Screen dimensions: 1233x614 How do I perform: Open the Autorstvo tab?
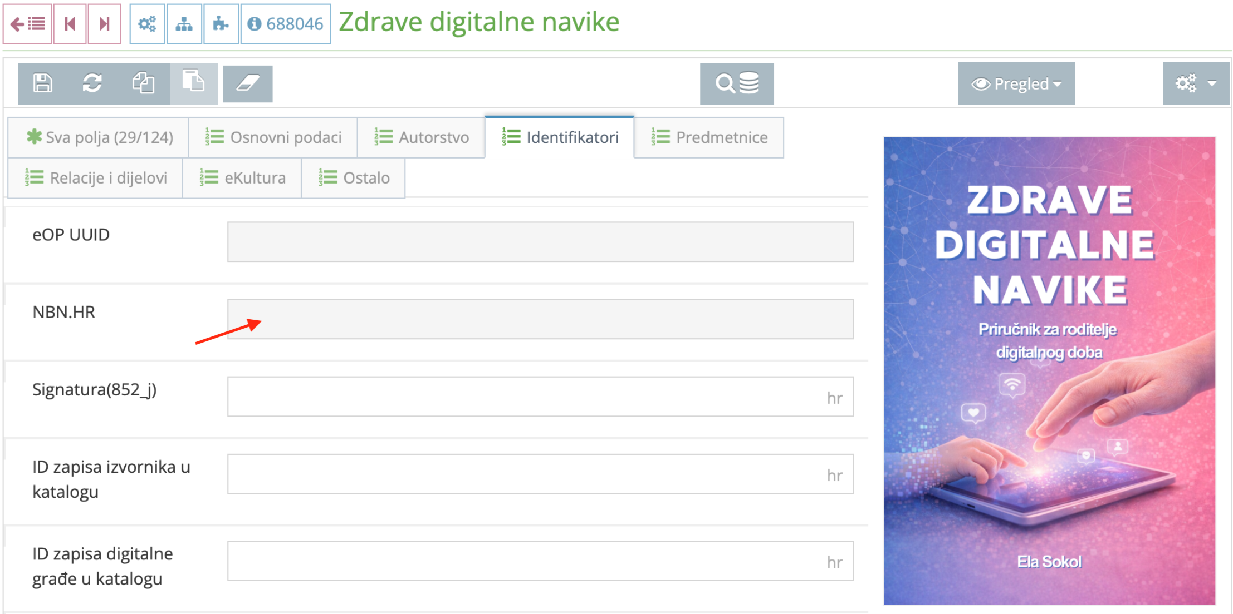point(421,137)
